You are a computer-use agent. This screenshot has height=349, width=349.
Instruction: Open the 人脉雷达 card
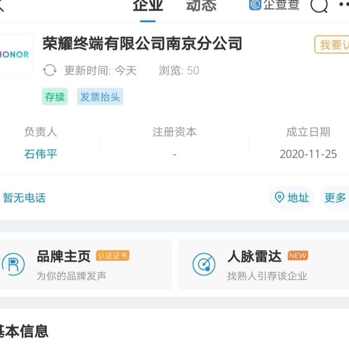[264, 264]
